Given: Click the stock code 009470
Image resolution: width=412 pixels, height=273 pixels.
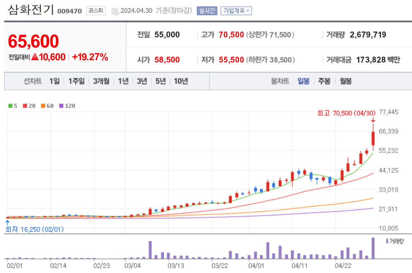Looking at the screenshot, I should tap(69, 11).
